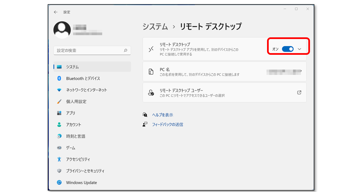Click the アプリ icon in sidebar
This screenshot has height=192, width=364.
click(59, 113)
